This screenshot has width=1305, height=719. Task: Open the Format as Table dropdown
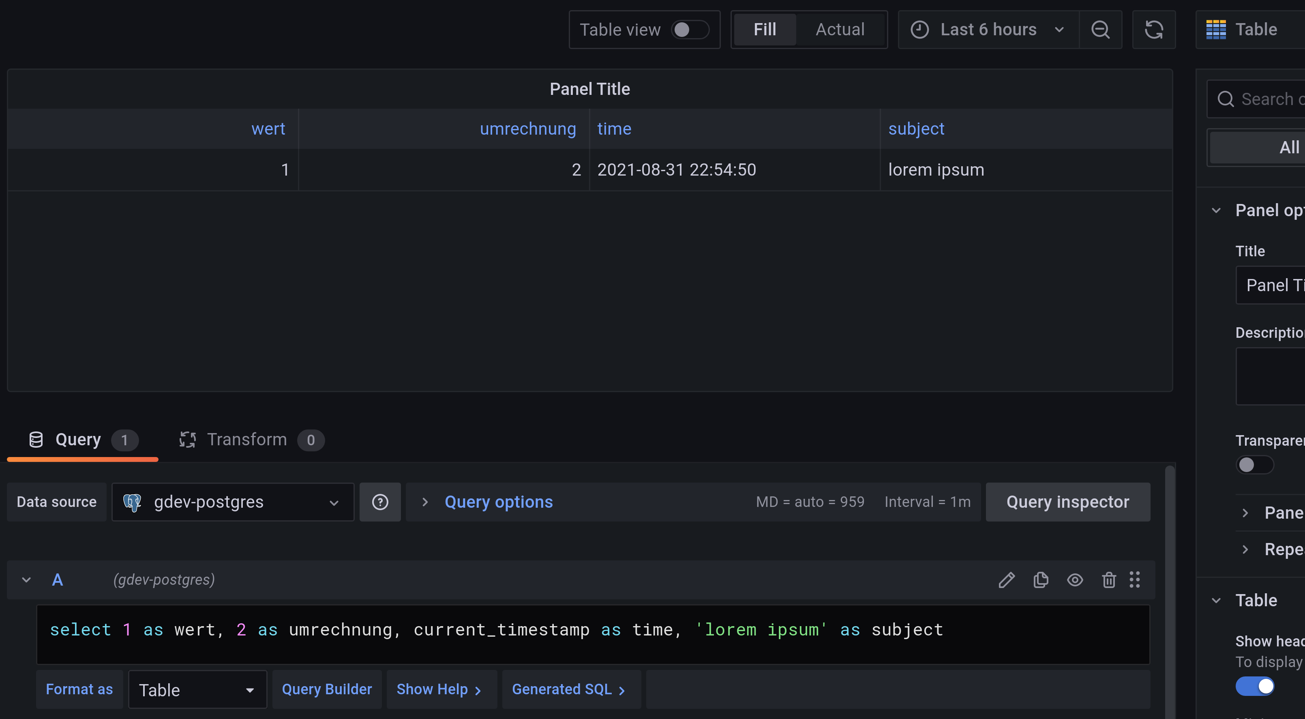pos(197,690)
